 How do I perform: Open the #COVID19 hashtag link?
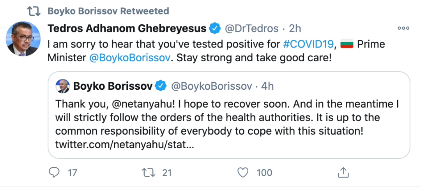coord(308,44)
